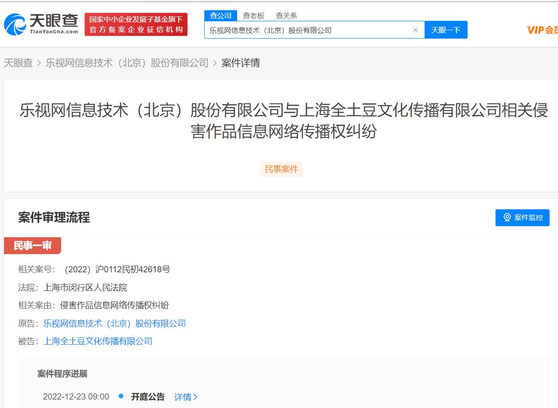Click the 案件监控 button
The height and width of the screenshot is (408, 558).
coord(523,217)
